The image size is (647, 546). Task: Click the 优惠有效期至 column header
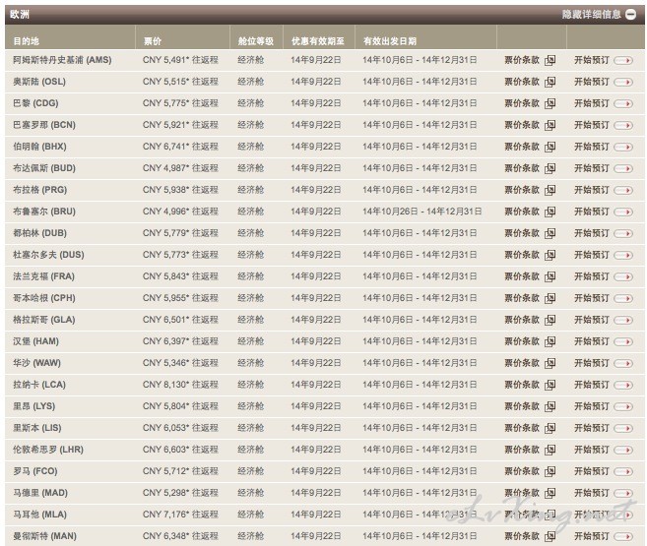point(318,41)
